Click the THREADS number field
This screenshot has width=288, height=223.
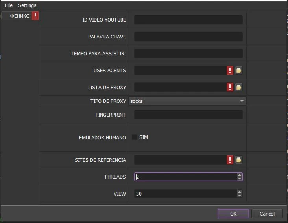(x=186, y=177)
